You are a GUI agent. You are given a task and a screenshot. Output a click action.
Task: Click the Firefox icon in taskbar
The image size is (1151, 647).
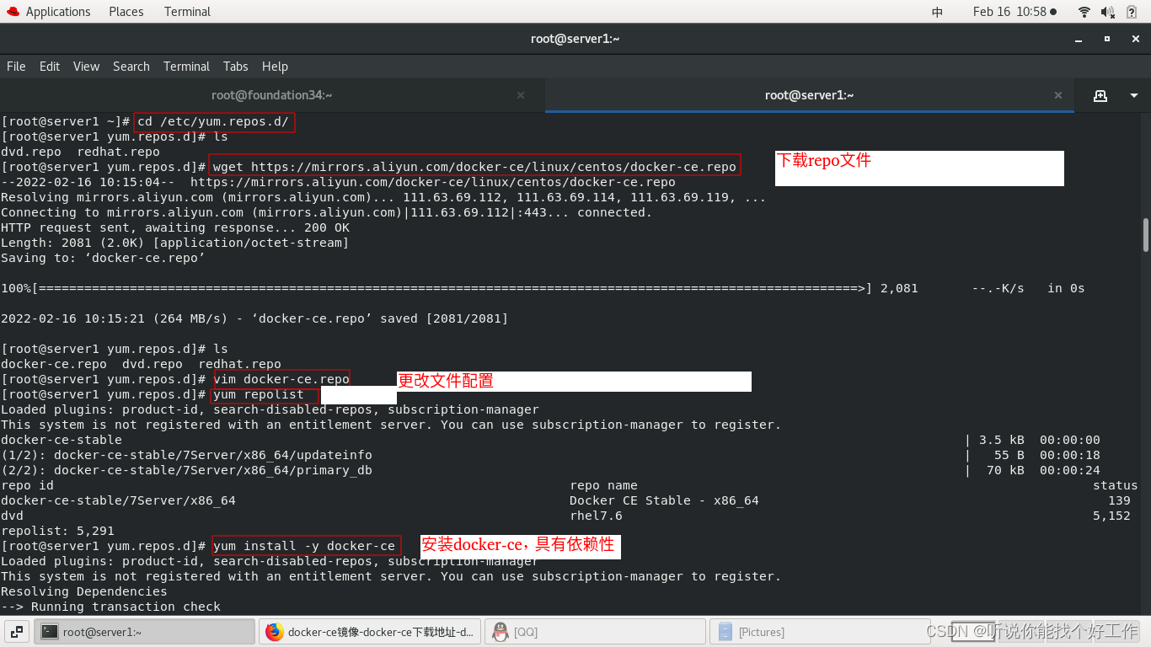click(x=275, y=632)
